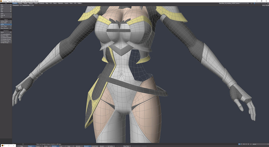Open the Multiply tab
This screenshot has width=269, height=147.
31,3
